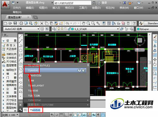Toggle Object Snap Tracking in the status bar
The image size is (158, 117).
click(x=84, y=114)
